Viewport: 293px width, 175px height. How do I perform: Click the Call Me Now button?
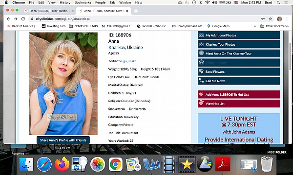239,81
